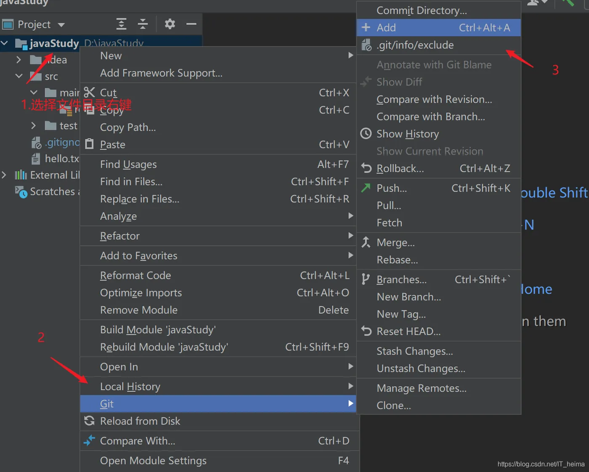Click the Reload from Disk refresh icon

click(89, 421)
